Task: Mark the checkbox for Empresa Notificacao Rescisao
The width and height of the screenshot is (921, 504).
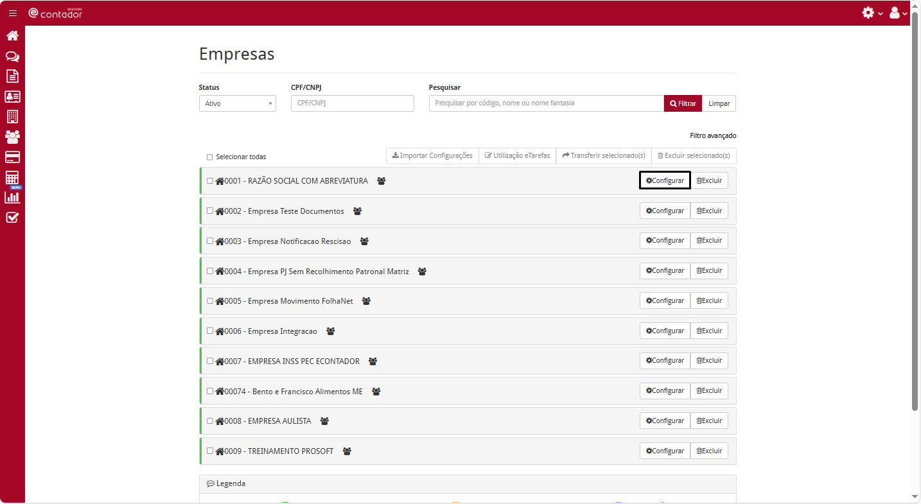Action: (209, 241)
